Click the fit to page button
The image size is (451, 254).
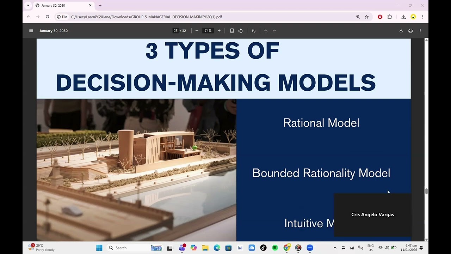coord(232,31)
